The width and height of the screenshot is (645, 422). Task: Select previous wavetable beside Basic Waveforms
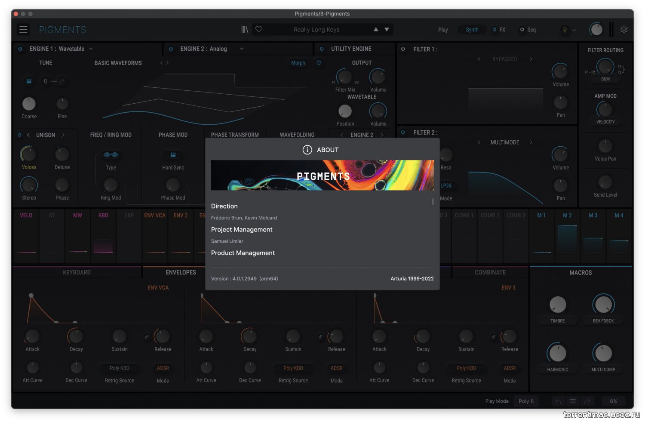[162, 63]
